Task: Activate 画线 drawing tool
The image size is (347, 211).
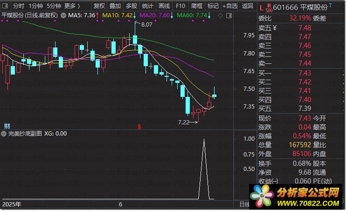Action: click(x=164, y=6)
